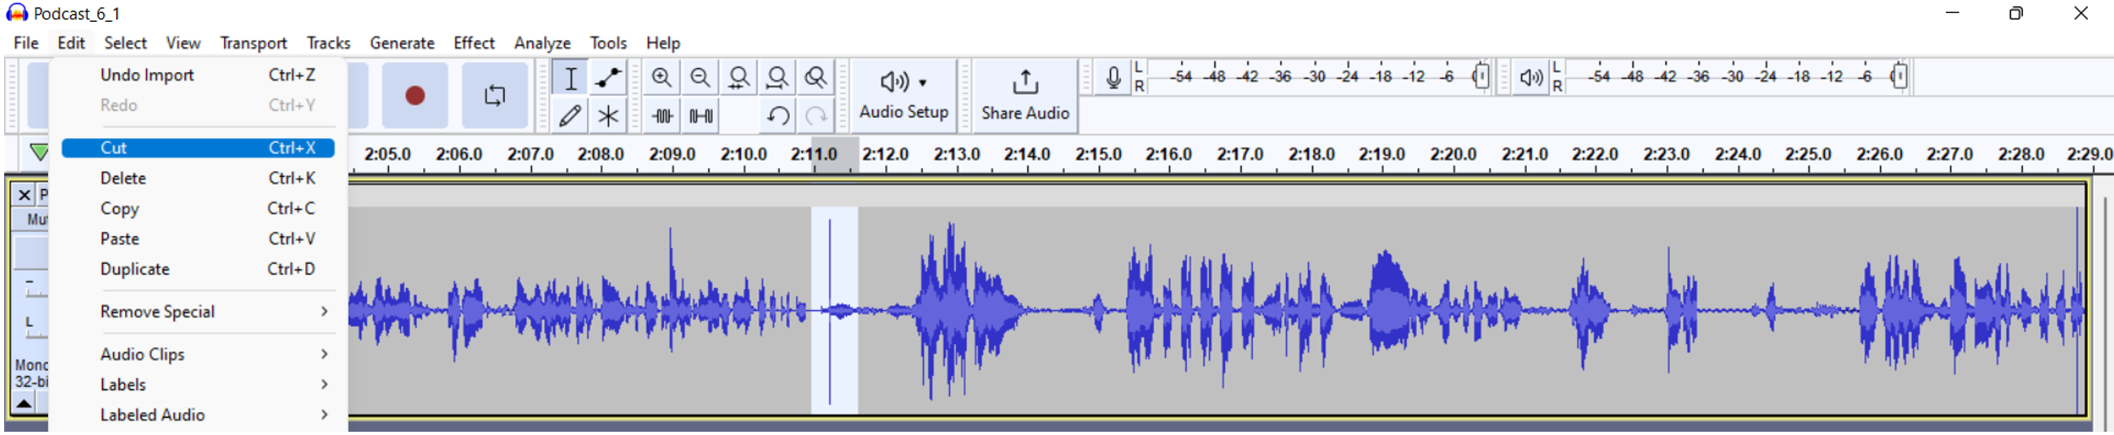Image resolution: width=2114 pixels, height=435 pixels.
Task: Maximize the Podcast_6_1 window
Action: pos(2016,13)
